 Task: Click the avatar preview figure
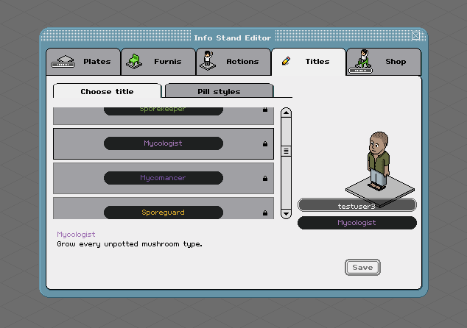(x=379, y=161)
